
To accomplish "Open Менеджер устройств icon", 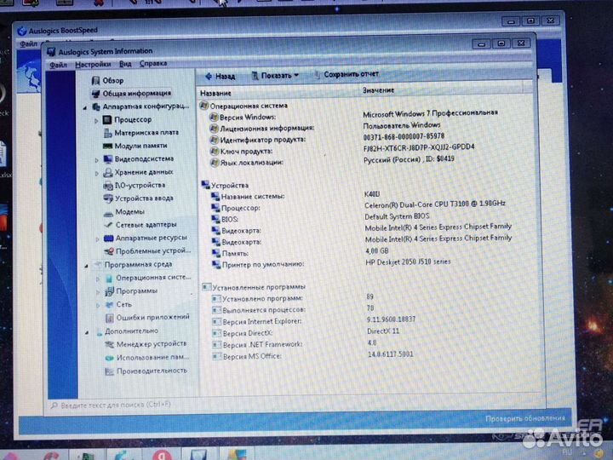I will [110, 345].
